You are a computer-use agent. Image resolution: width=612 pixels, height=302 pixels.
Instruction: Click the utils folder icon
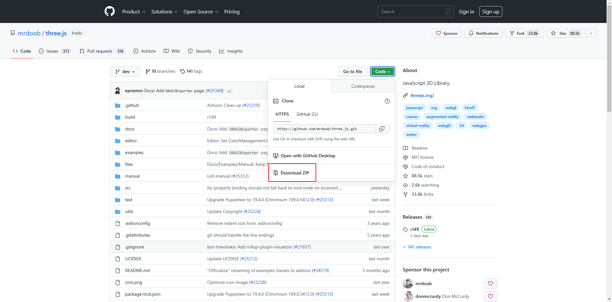tap(118, 212)
